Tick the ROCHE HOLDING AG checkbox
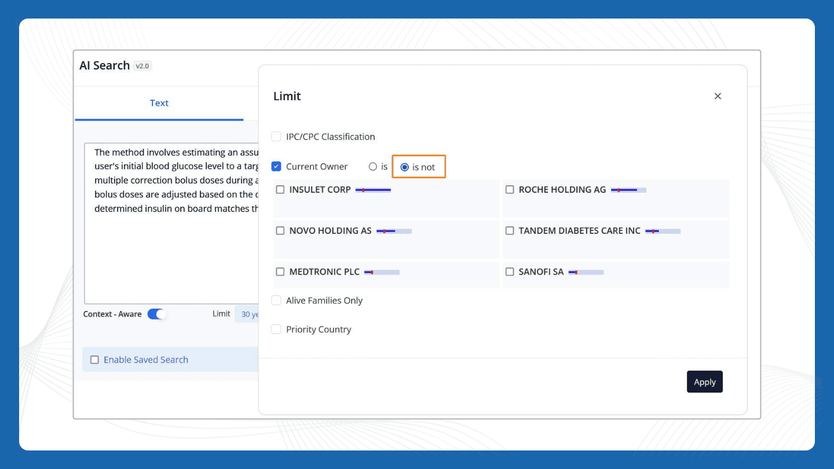 [x=510, y=189]
